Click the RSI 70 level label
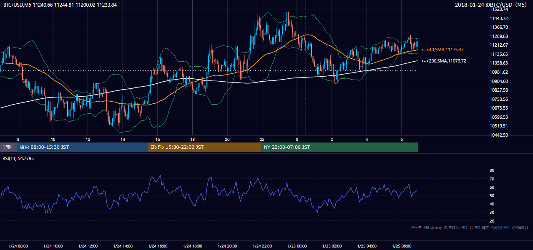Viewport: 533px width, 250px height. click(492, 179)
